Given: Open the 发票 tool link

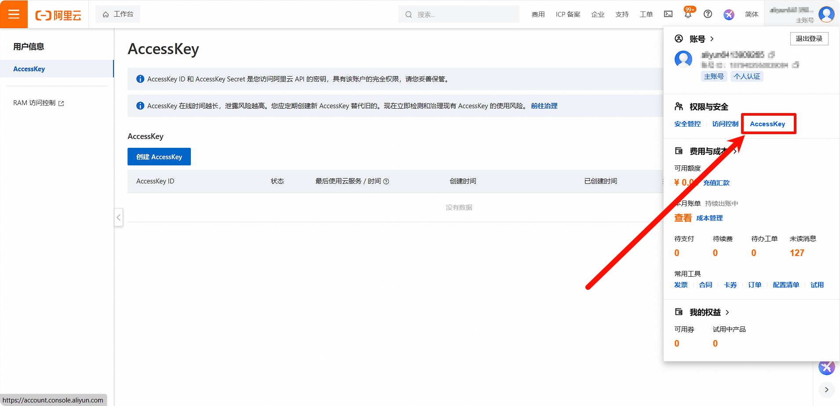Looking at the screenshot, I should pos(681,285).
